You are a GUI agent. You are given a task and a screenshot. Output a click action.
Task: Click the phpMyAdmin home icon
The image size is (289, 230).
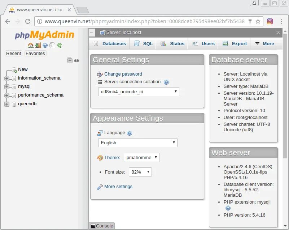[x=31, y=45]
